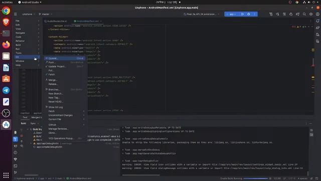Click the inspection warnings indicator in the editor
The width and height of the screenshot is (321, 181).
click(x=299, y=27)
